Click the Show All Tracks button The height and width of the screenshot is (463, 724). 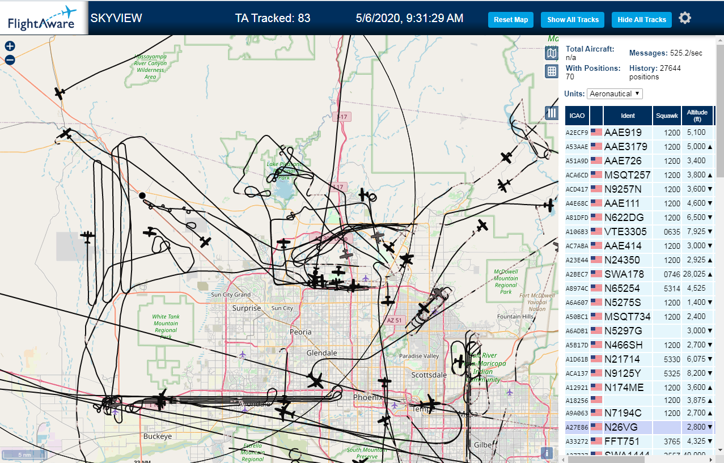pos(573,19)
